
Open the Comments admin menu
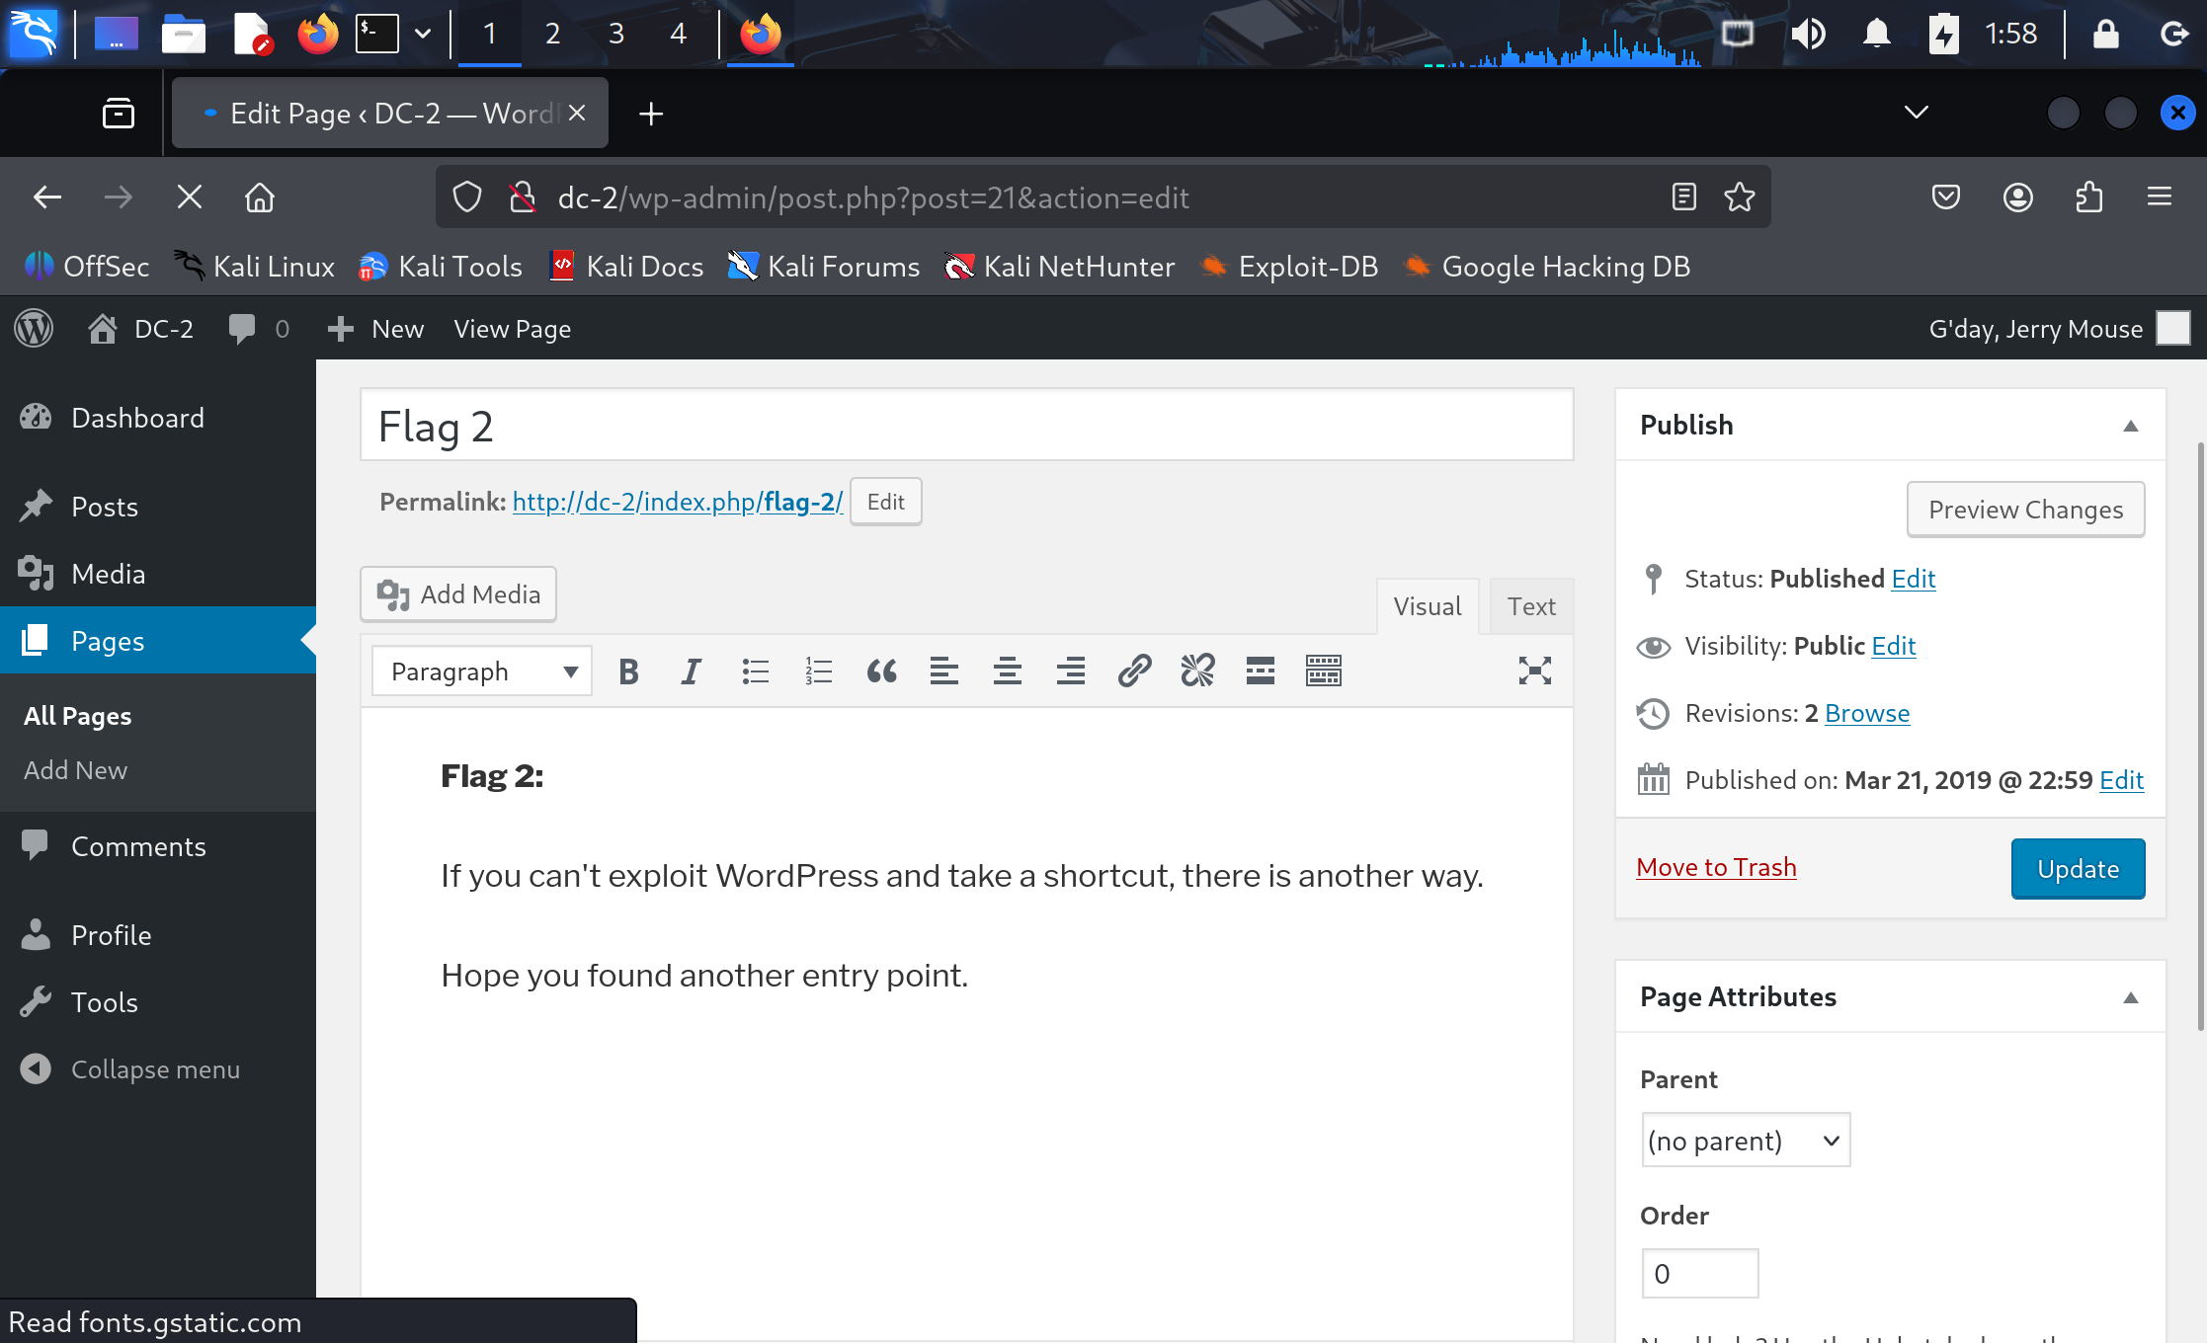point(138,846)
